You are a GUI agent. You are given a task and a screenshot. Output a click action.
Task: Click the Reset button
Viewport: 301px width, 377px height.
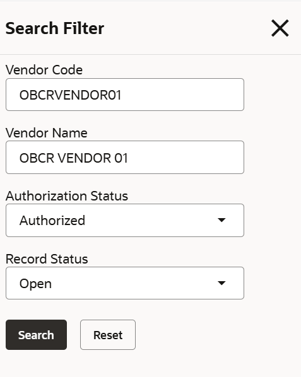108,335
